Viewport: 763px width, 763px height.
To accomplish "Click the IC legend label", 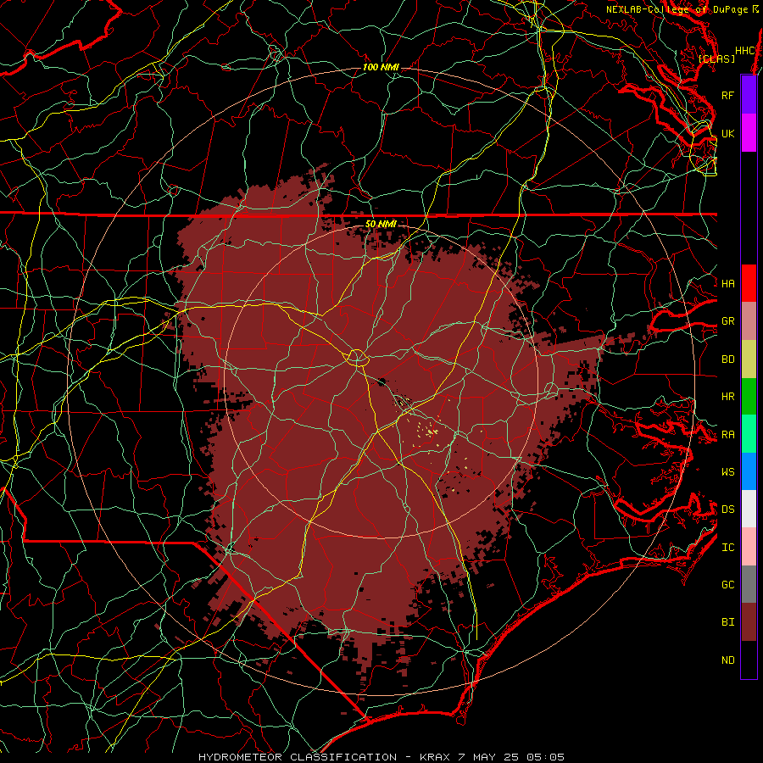I will pyautogui.click(x=727, y=547).
